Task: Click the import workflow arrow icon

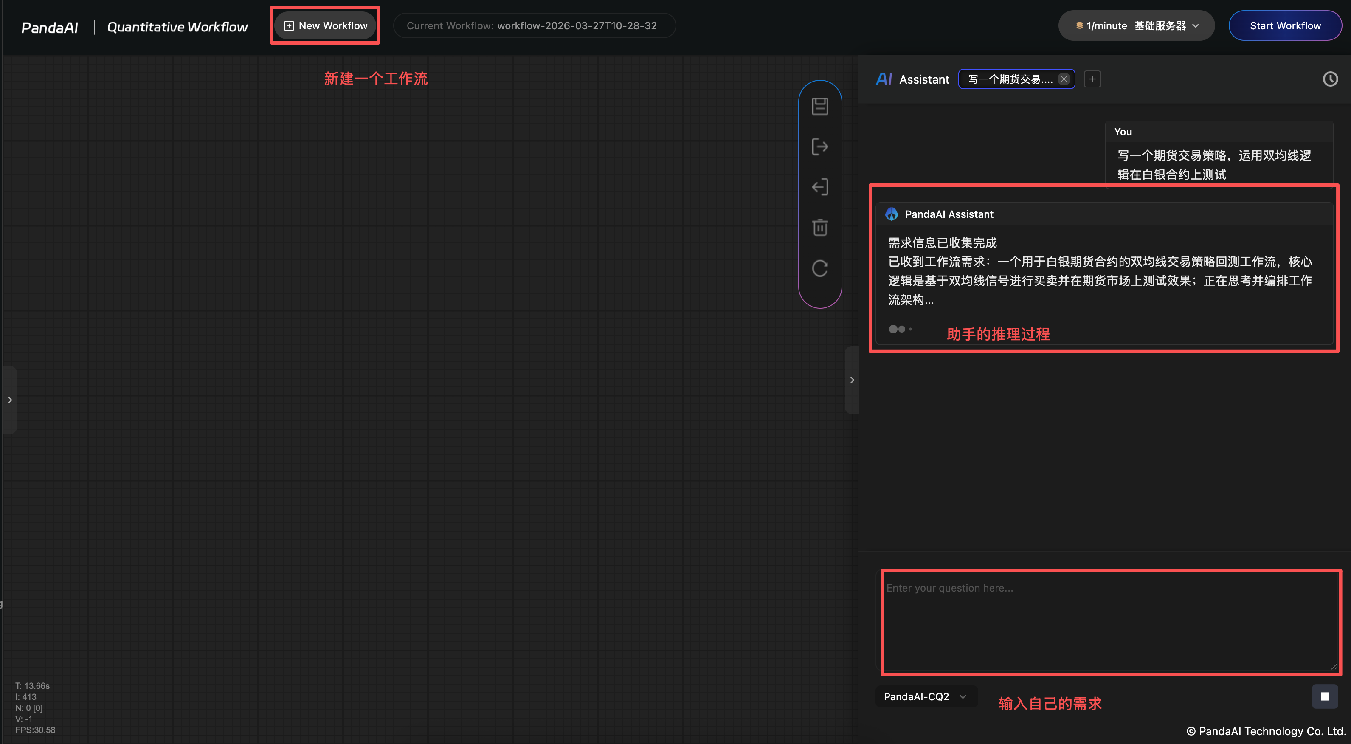Action: coord(820,187)
